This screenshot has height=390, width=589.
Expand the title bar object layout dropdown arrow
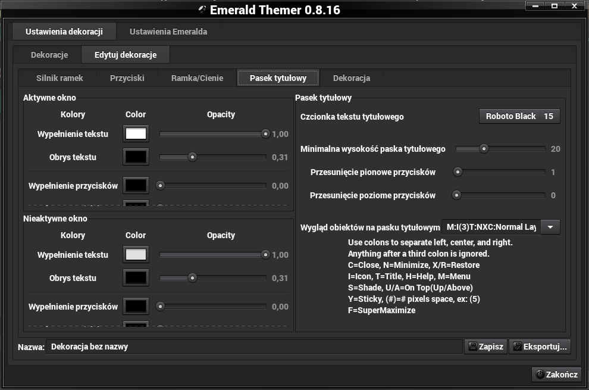pyautogui.click(x=550, y=227)
